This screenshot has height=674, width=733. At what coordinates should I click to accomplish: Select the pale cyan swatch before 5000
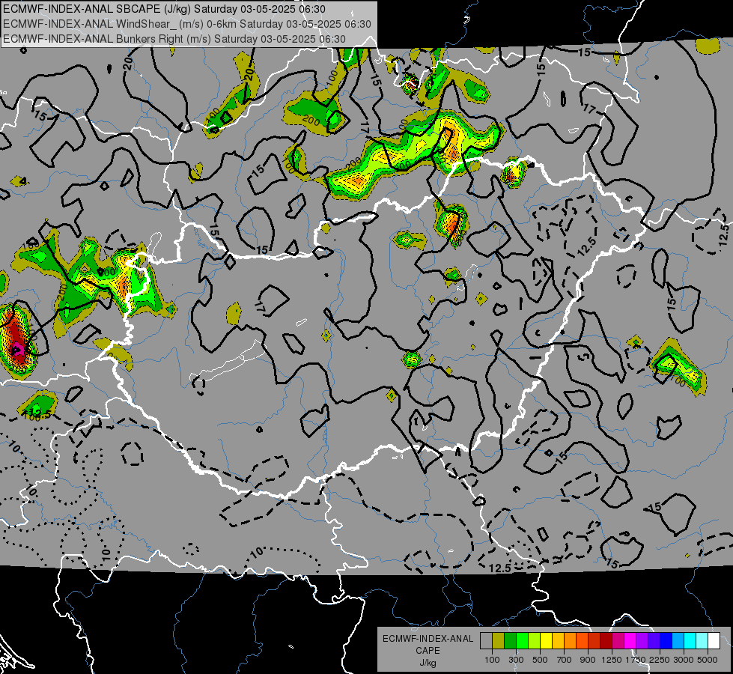[702, 641]
